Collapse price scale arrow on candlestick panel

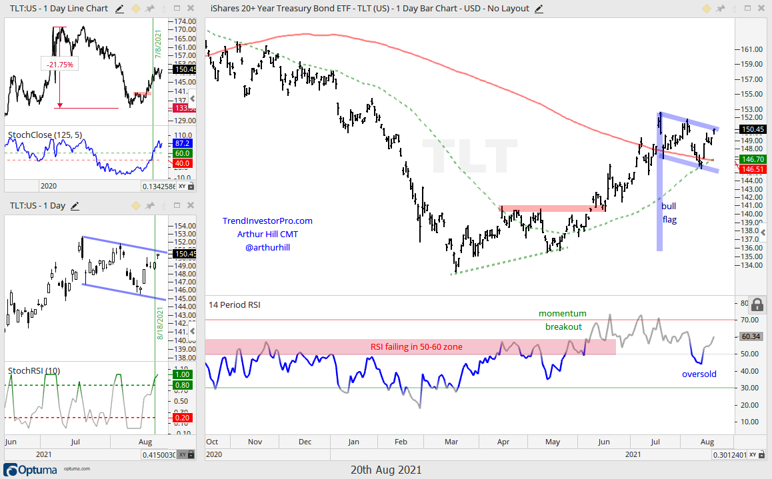pyautogui.click(x=193, y=331)
